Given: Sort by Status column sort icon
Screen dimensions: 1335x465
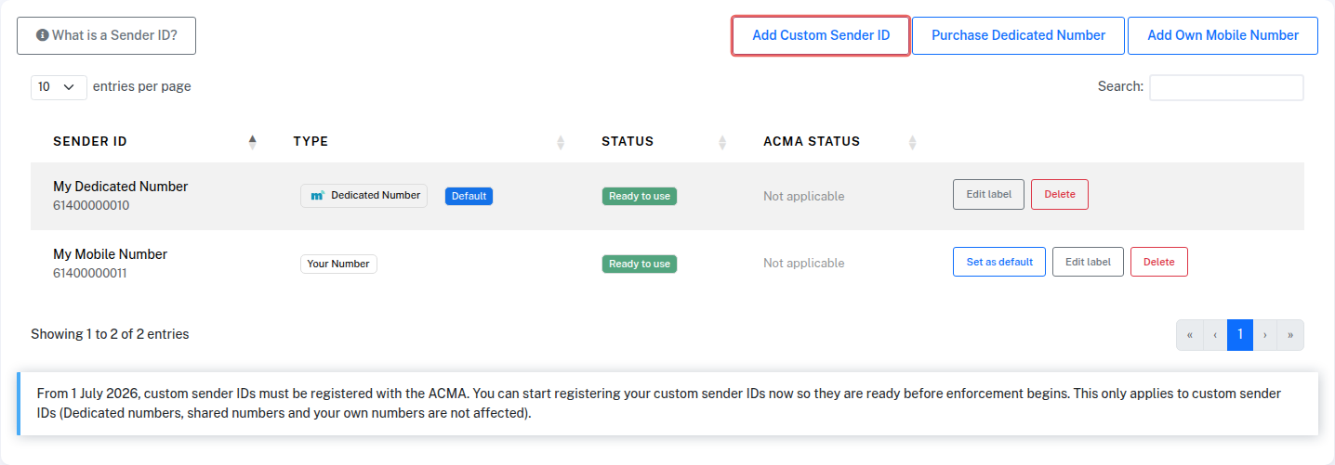Looking at the screenshot, I should tap(722, 142).
